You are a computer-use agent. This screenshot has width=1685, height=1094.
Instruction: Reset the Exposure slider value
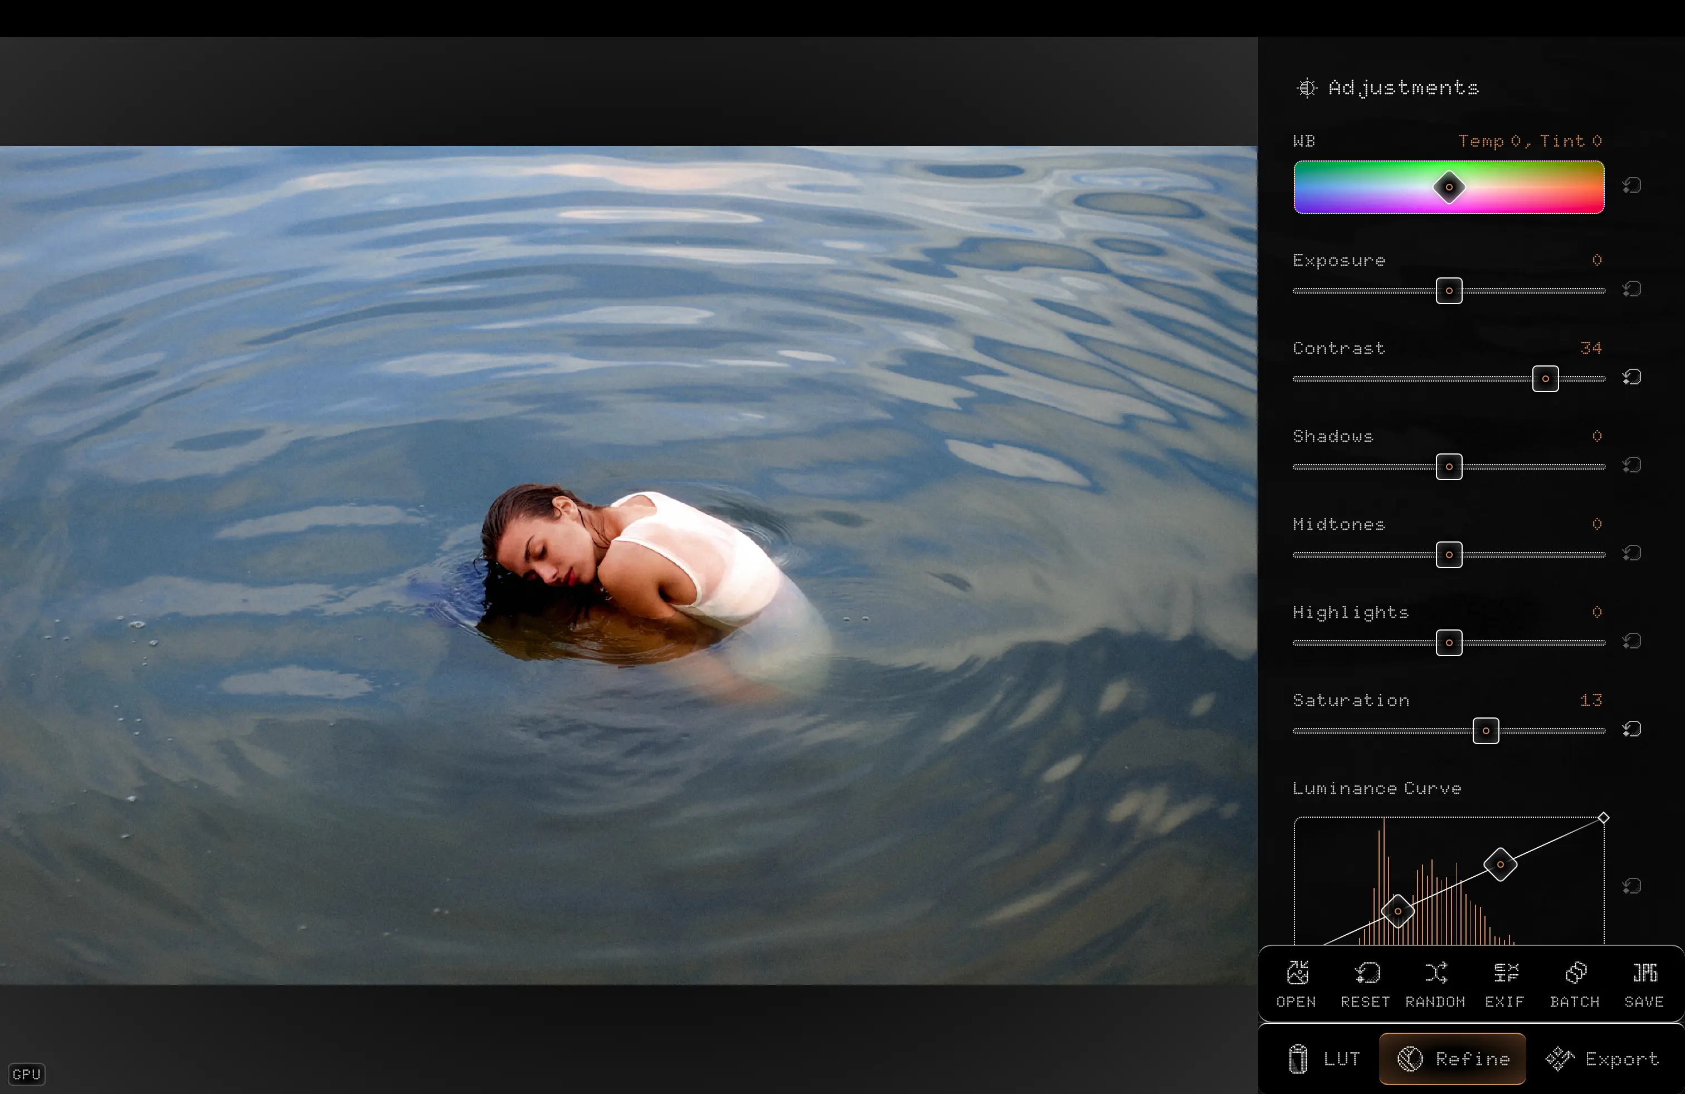(1632, 289)
